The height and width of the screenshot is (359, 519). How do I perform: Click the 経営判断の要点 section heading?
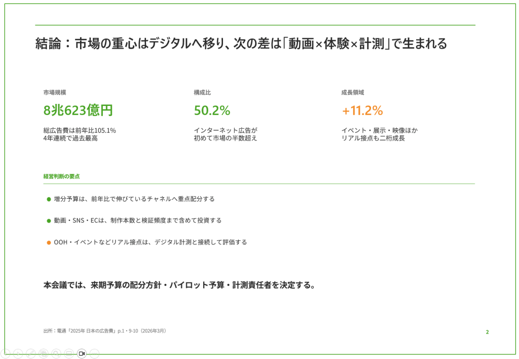(61, 176)
